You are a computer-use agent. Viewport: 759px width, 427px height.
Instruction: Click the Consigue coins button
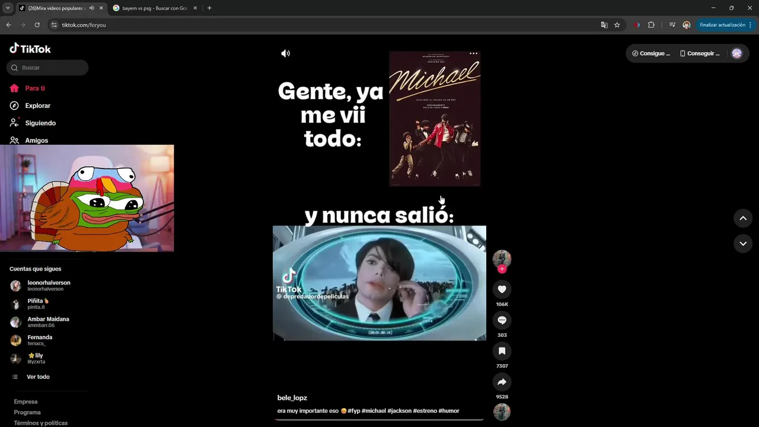(x=651, y=53)
